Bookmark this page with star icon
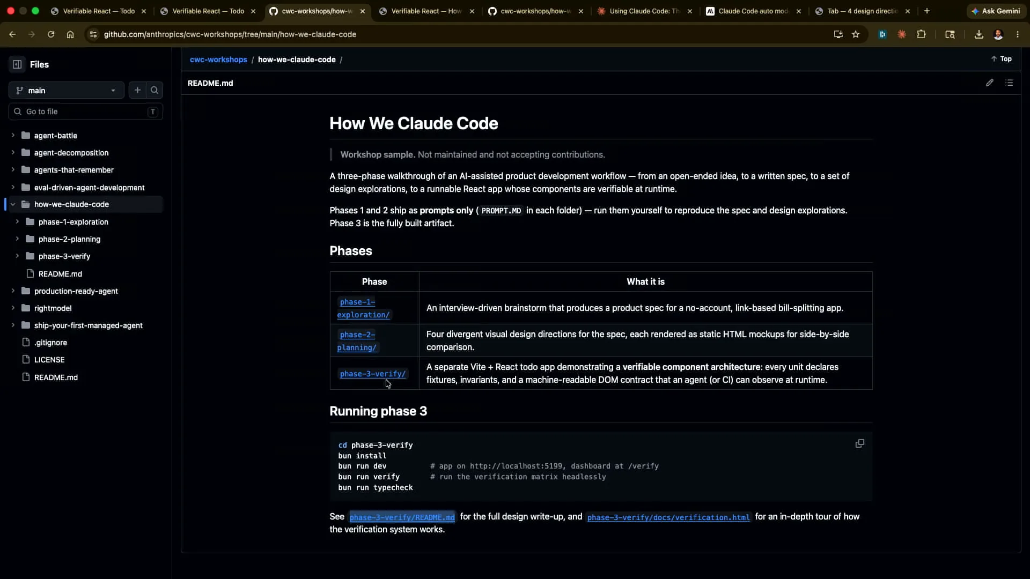This screenshot has height=579, width=1030. (x=856, y=34)
